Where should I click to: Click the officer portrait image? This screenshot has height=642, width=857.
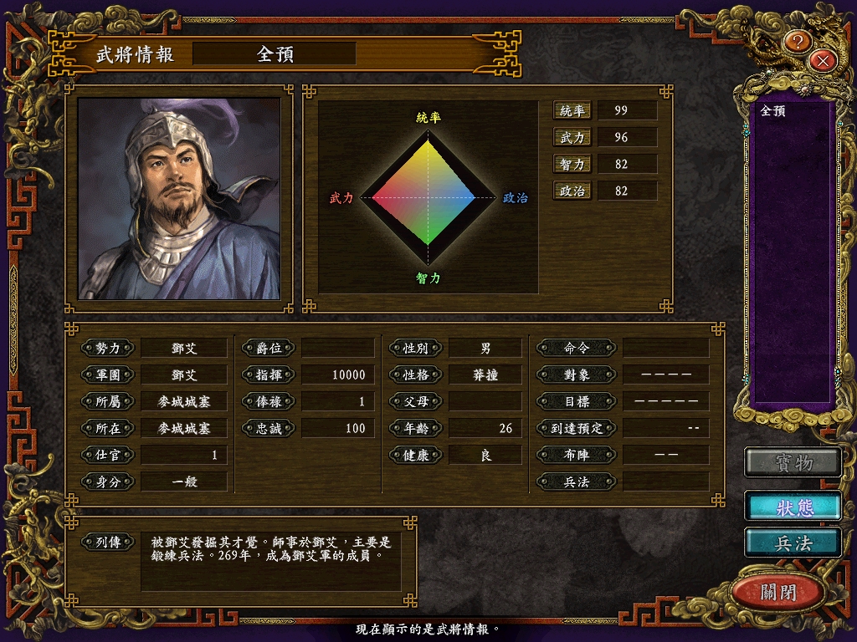coord(179,199)
